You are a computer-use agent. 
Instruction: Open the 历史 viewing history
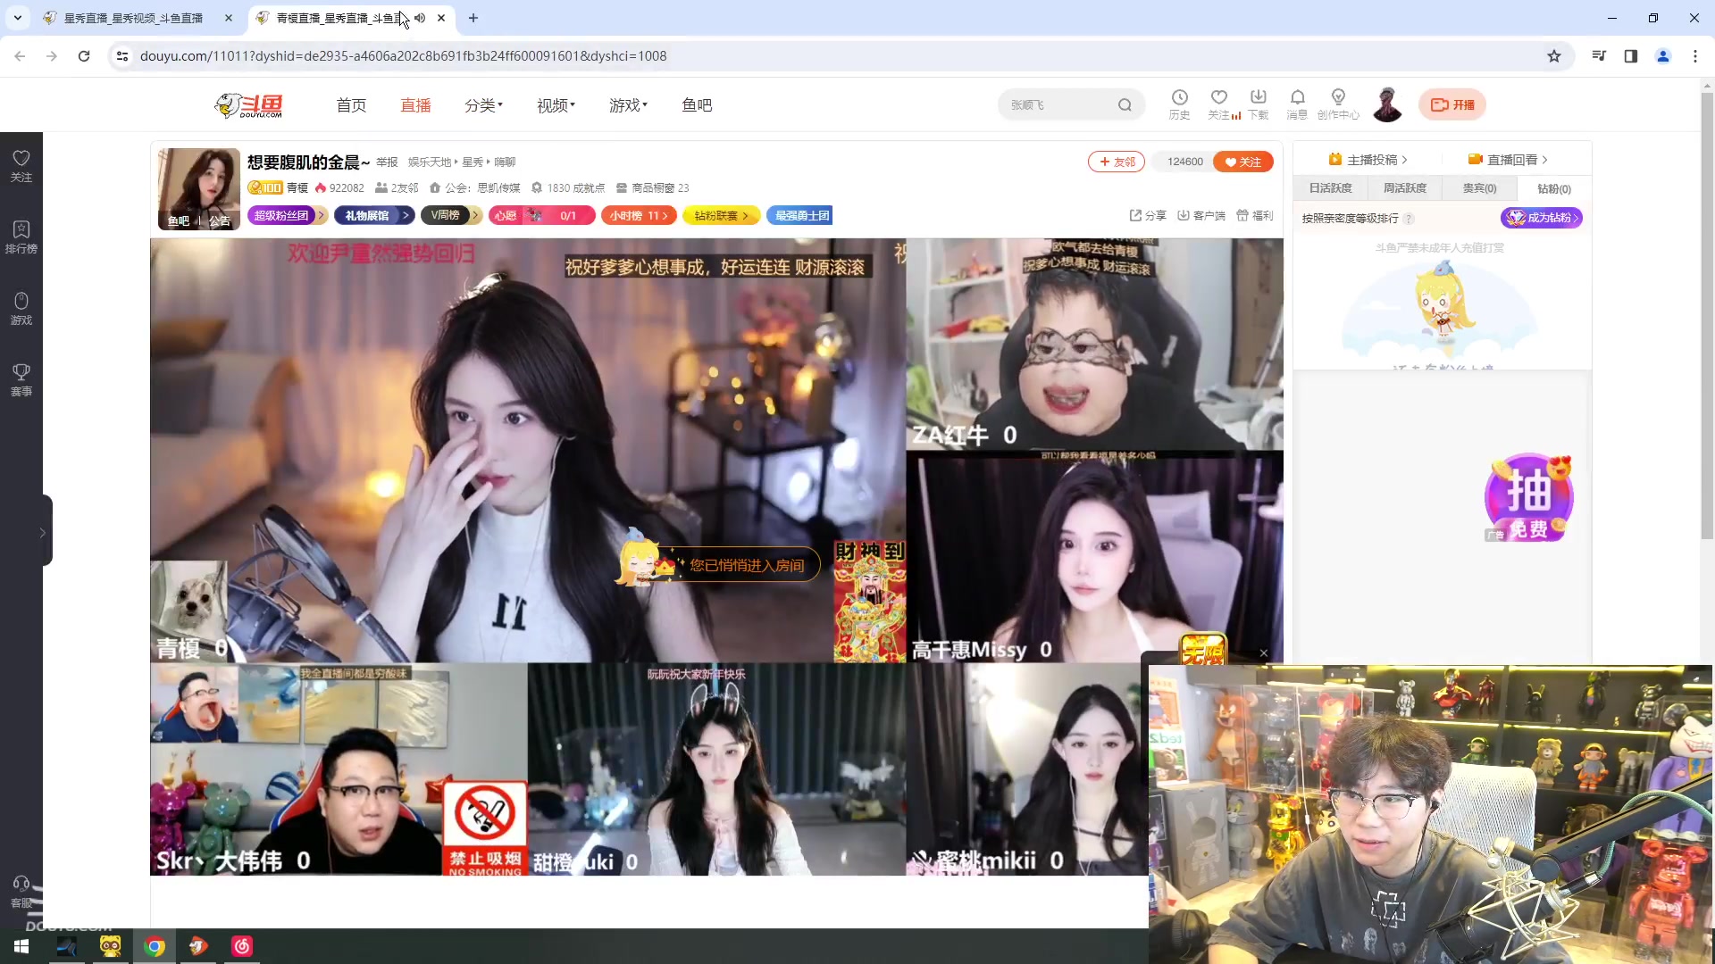click(1180, 104)
